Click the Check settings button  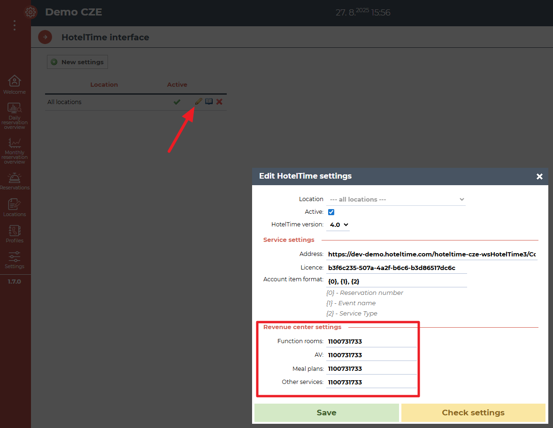coord(473,413)
